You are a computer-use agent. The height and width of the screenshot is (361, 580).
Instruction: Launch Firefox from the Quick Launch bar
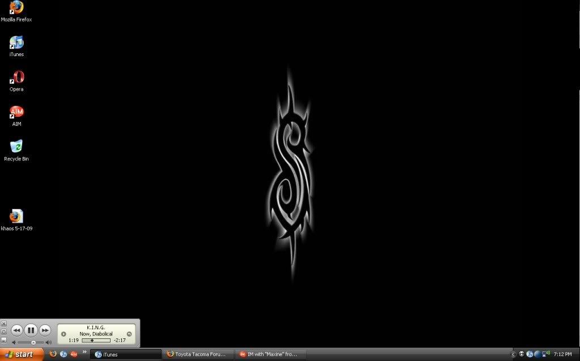[53, 354]
